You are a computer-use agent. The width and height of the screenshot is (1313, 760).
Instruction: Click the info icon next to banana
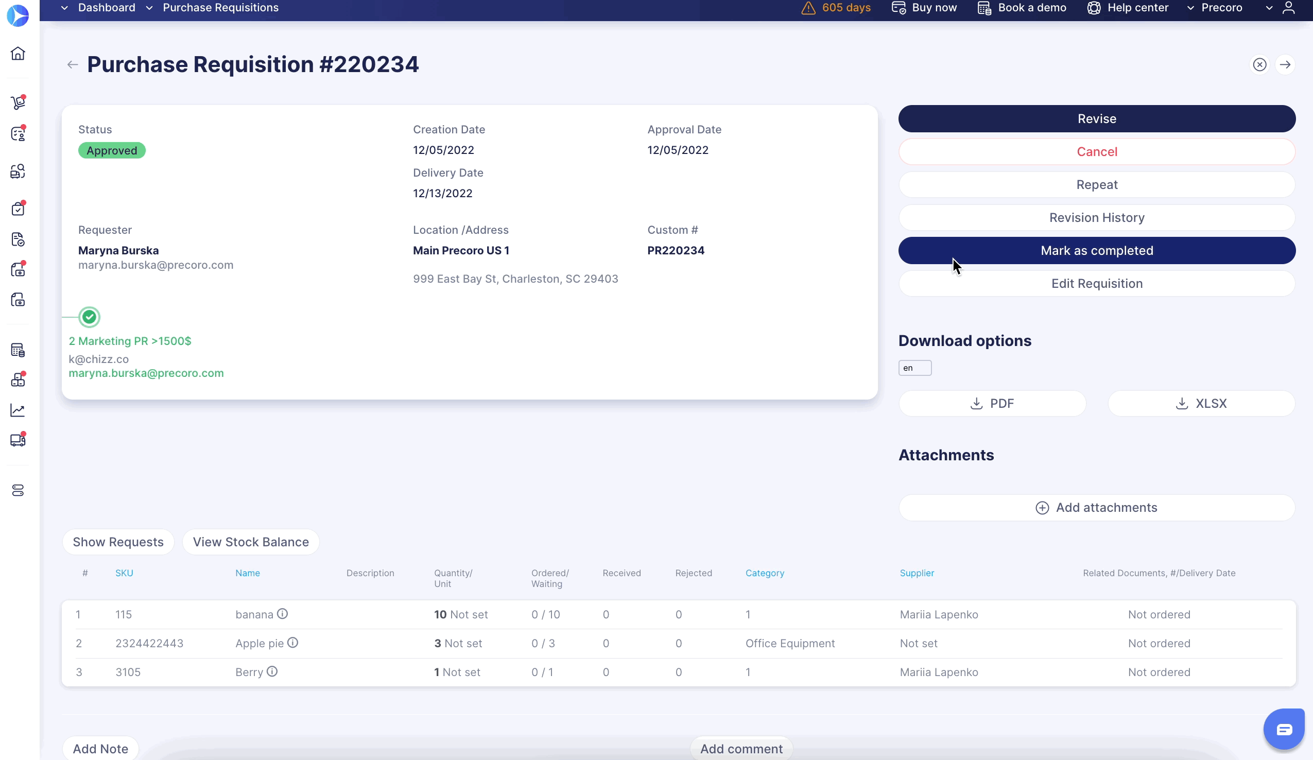283,614
